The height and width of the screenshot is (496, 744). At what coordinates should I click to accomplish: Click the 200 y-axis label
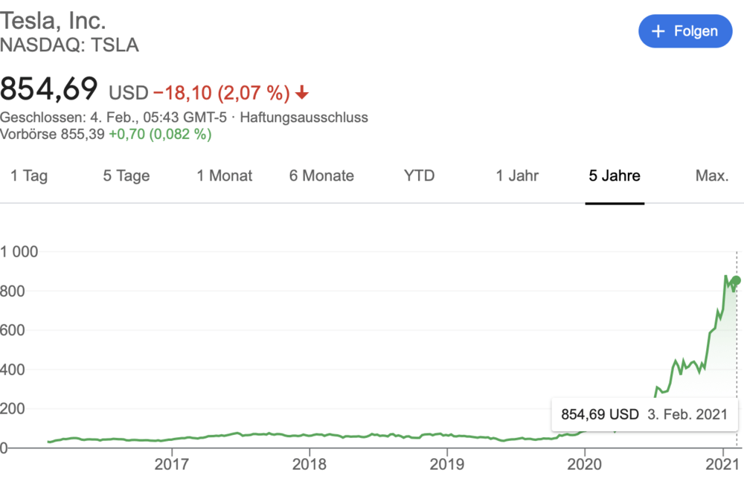13,408
